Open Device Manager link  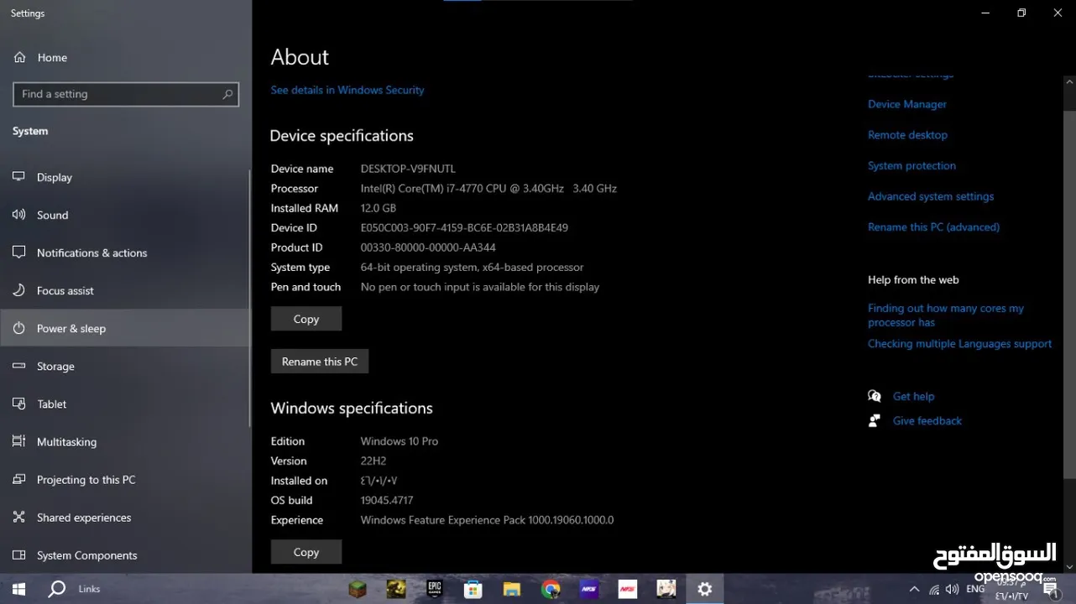pyautogui.click(x=907, y=104)
